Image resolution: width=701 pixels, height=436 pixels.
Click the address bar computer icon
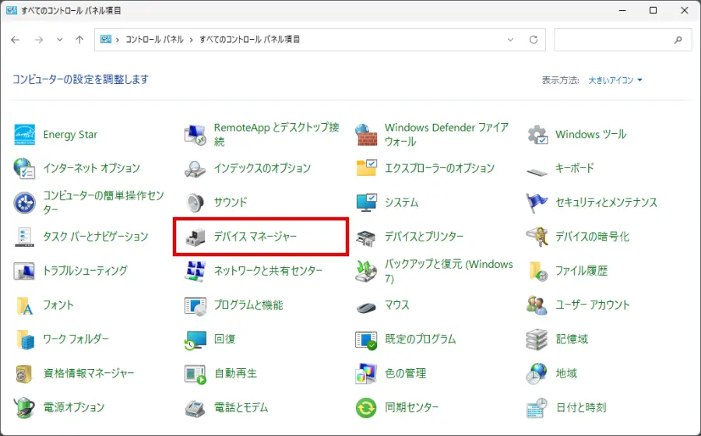click(x=105, y=39)
